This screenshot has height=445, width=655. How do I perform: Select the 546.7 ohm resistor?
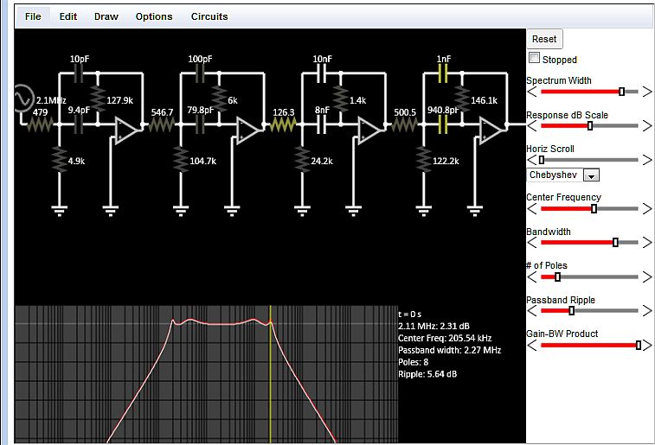click(x=162, y=124)
